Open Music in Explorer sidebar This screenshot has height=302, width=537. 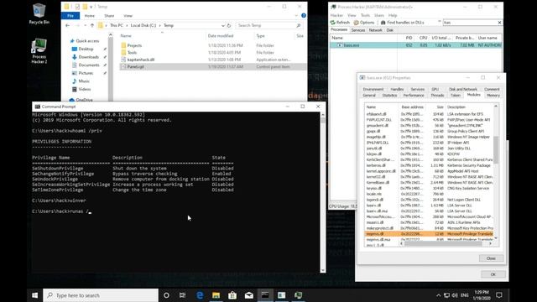click(x=84, y=81)
